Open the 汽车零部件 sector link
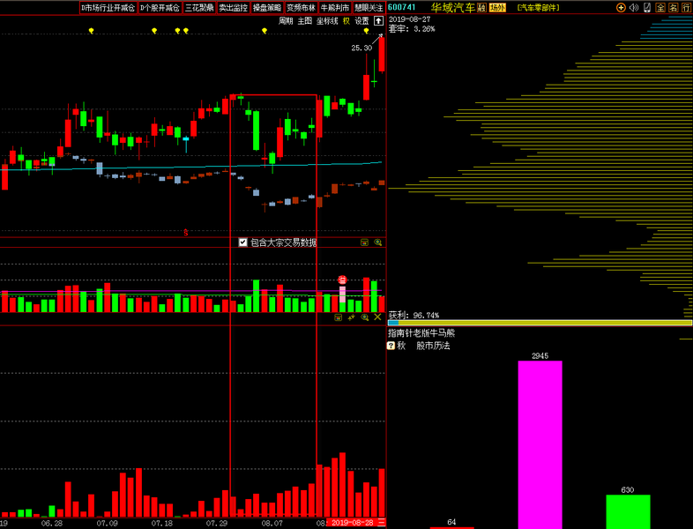 (538, 8)
